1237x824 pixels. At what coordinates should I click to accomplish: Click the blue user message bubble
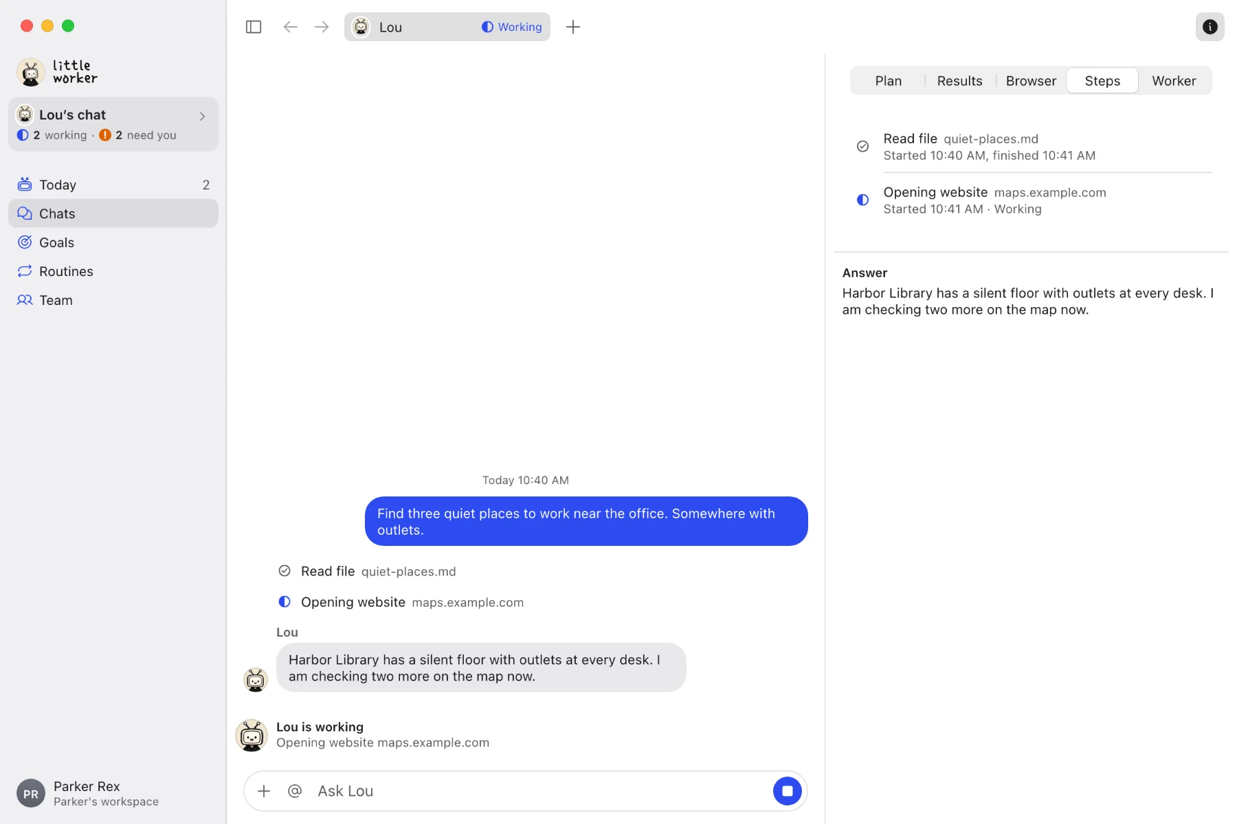pos(586,521)
